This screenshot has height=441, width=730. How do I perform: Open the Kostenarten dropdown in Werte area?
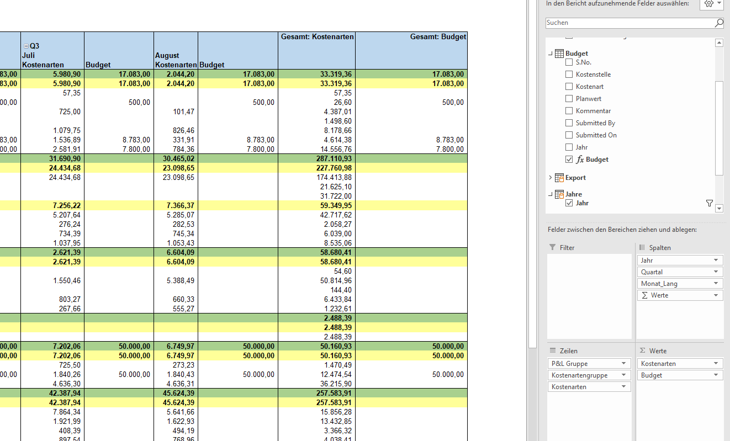coord(716,364)
